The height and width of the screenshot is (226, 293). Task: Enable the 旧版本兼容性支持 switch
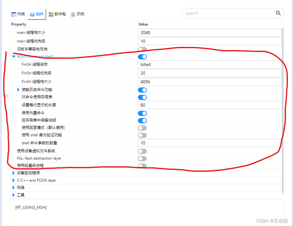click(x=142, y=49)
